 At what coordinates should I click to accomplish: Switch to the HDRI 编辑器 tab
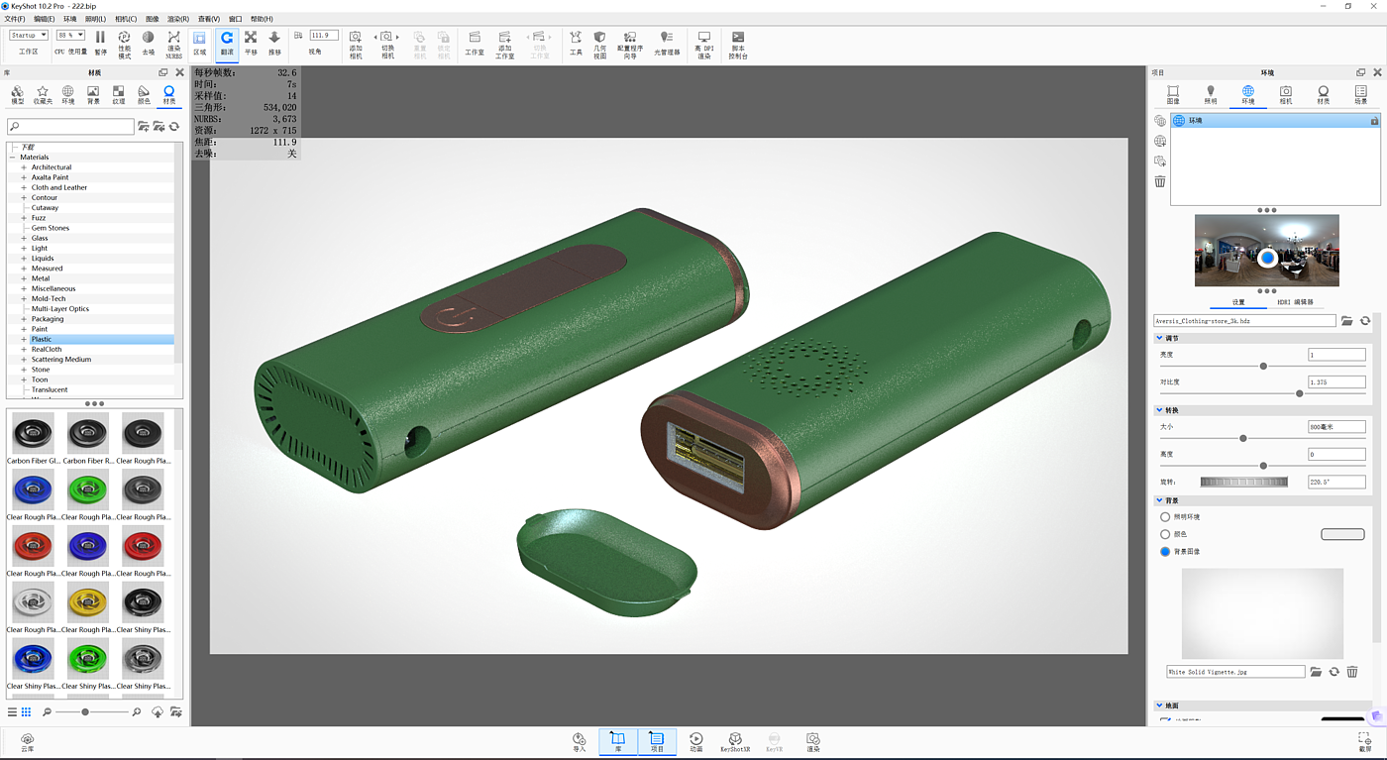click(1295, 302)
